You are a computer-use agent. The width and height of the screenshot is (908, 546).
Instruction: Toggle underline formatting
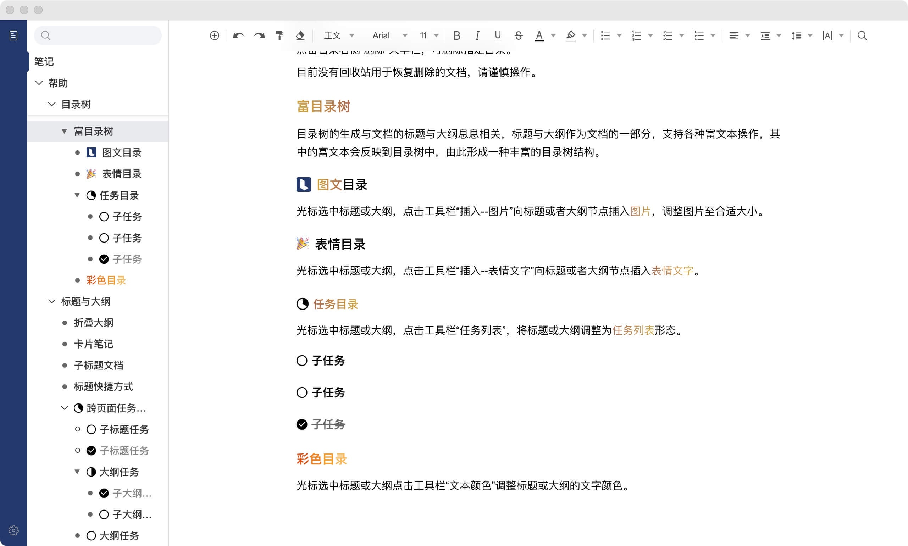(498, 35)
